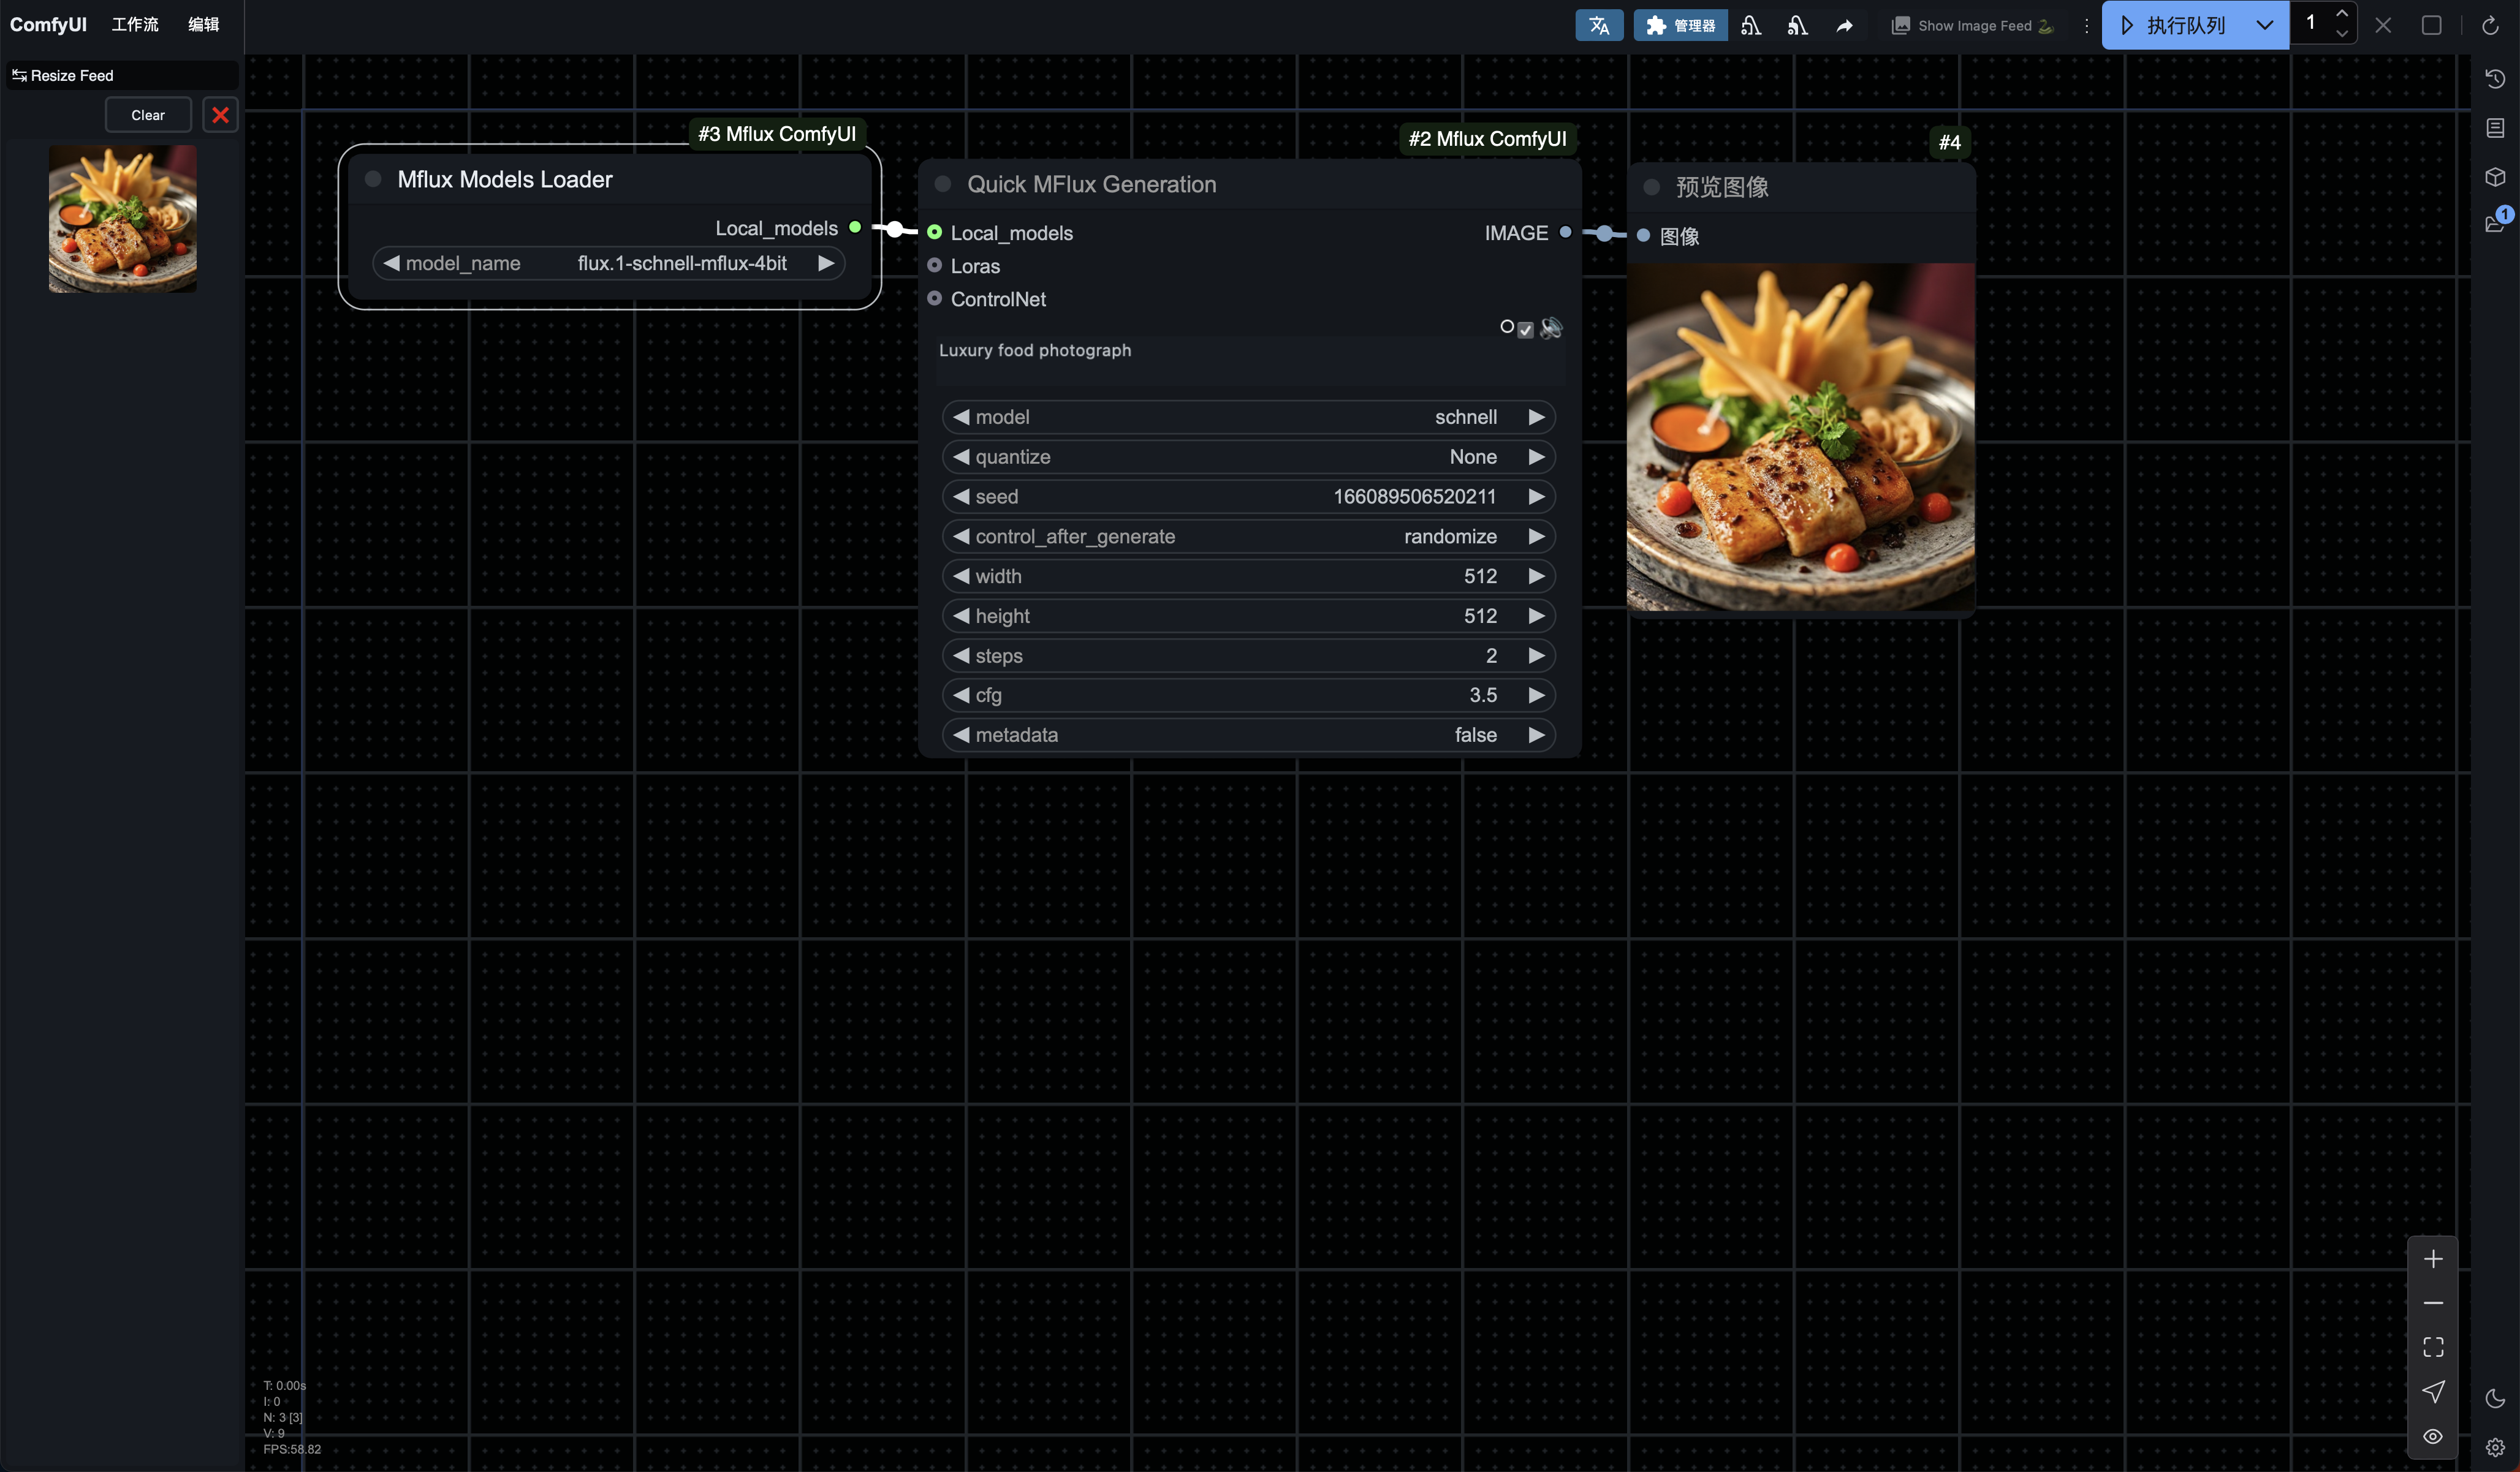This screenshot has width=2520, height=1472.
Task: Click the steps value slider field
Action: point(1247,655)
